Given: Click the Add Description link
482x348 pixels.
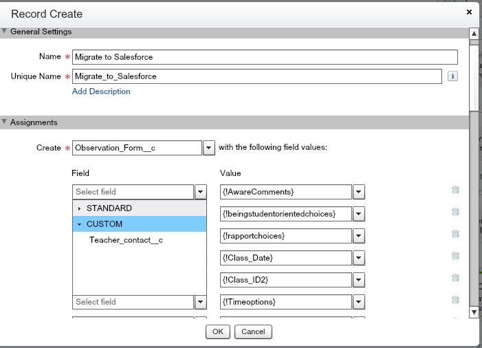Looking at the screenshot, I should [x=101, y=91].
